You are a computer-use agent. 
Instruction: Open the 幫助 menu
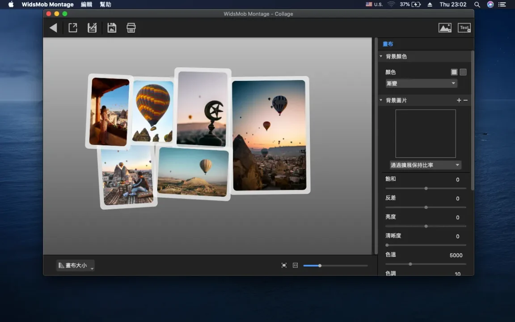(106, 4)
